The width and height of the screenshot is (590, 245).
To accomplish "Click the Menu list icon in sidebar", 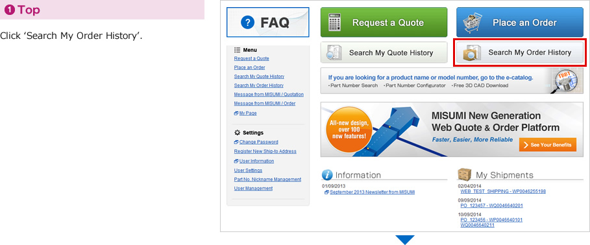I will [x=237, y=50].
